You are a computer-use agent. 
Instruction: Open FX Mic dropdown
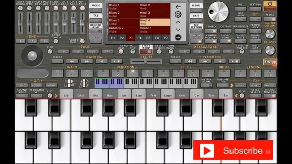tap(270, 85)
